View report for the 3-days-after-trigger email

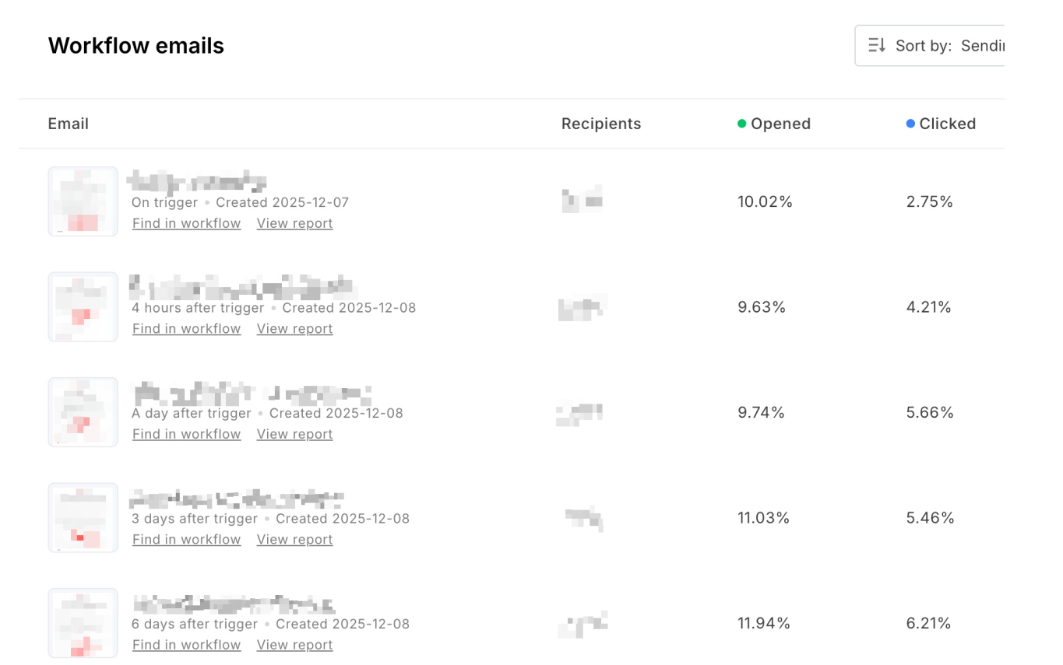[294, 539]
